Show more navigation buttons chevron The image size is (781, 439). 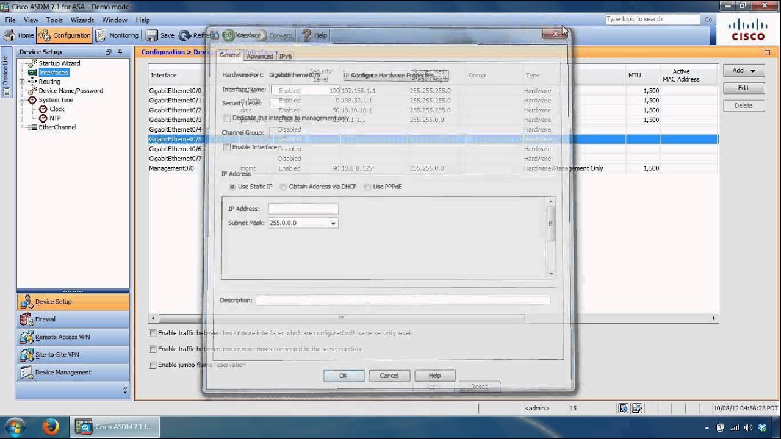pos(125,388)
